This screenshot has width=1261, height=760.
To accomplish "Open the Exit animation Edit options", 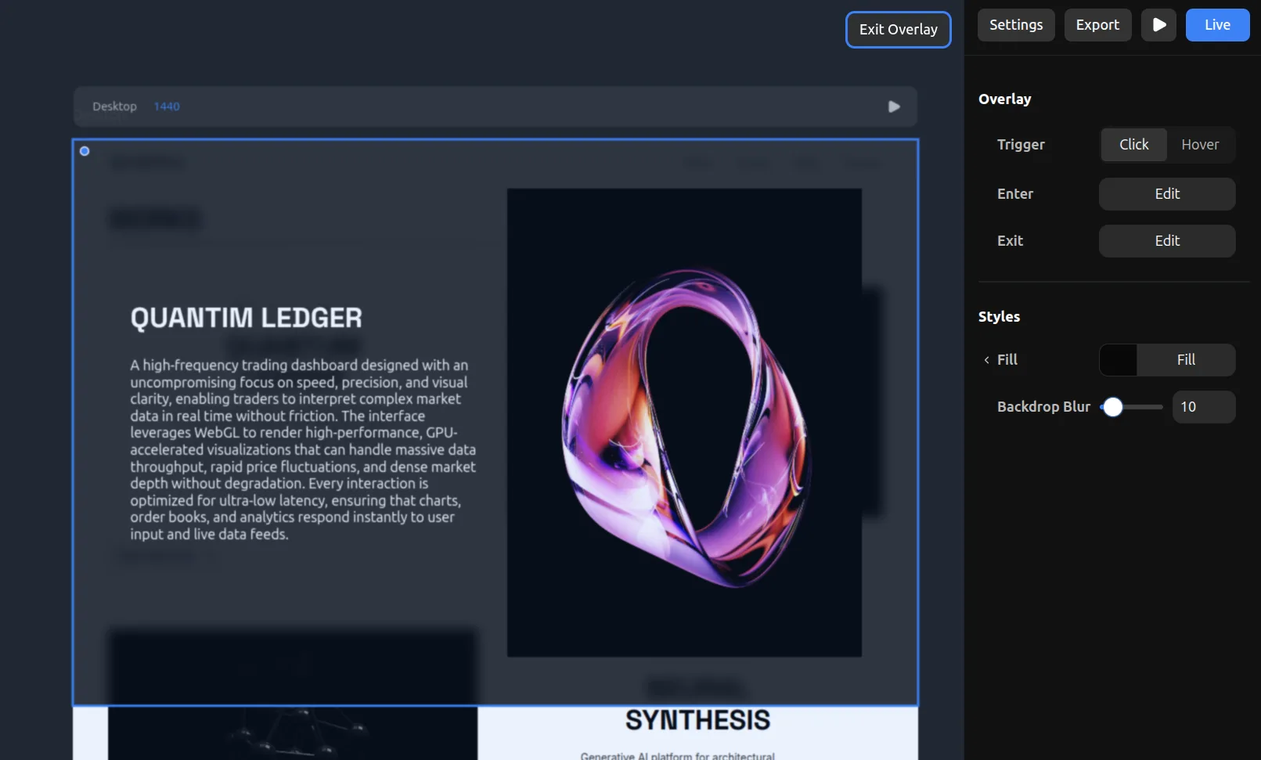I will pos(1166,241).
